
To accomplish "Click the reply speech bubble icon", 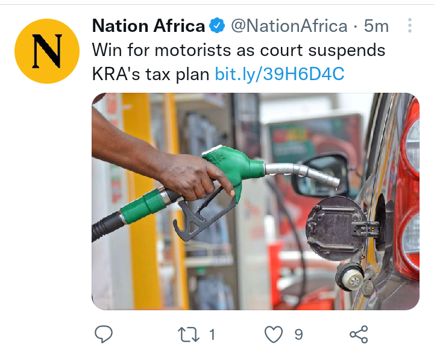I will click(104, 334).
